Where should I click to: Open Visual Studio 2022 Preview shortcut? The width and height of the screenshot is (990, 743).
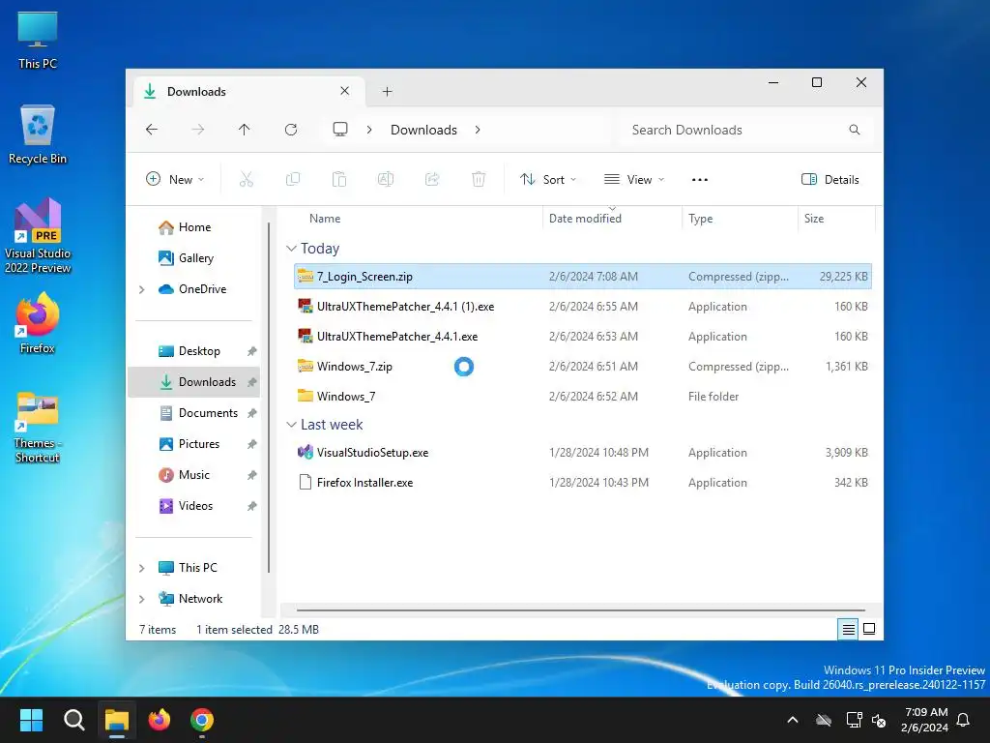[x=38, y=235]
